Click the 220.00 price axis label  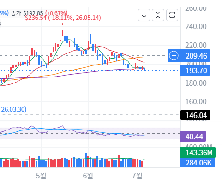(196, 46)
